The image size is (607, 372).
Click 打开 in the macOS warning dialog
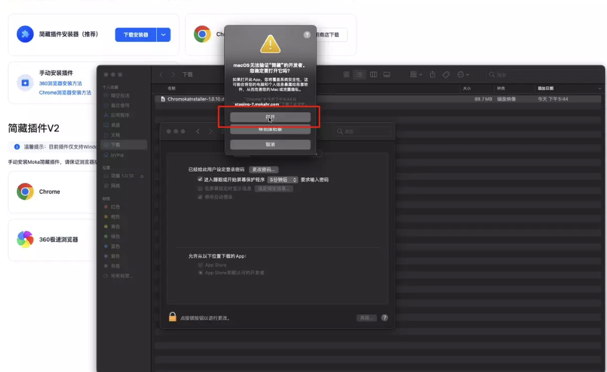pyautogui.click(x=270, y=117)
